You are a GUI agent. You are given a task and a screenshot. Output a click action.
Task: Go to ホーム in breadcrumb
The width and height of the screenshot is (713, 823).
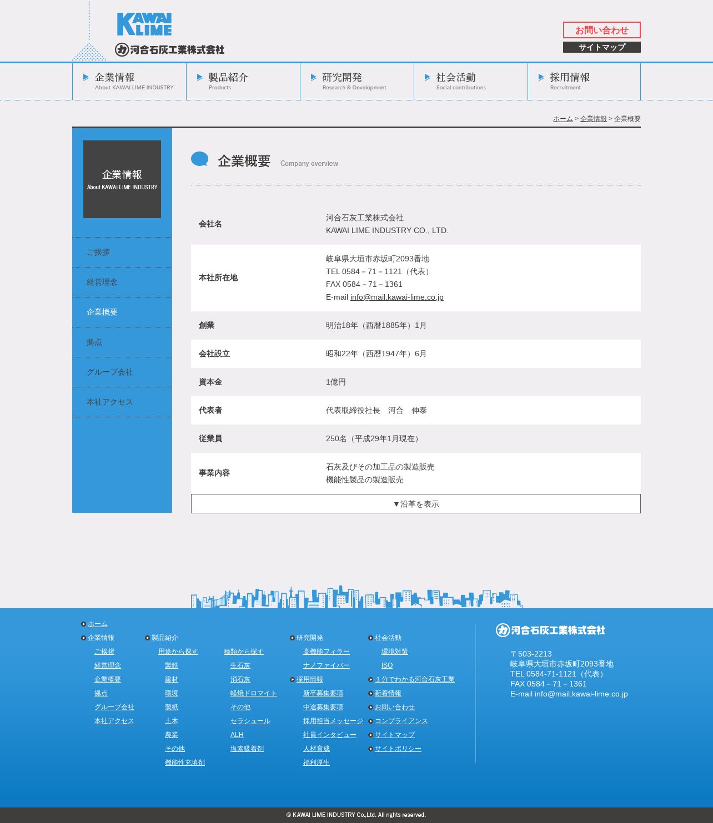point(563,119)
